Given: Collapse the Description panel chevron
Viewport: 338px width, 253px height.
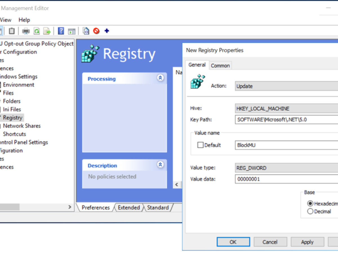Looking at the screenshot, I should (160, 165).
